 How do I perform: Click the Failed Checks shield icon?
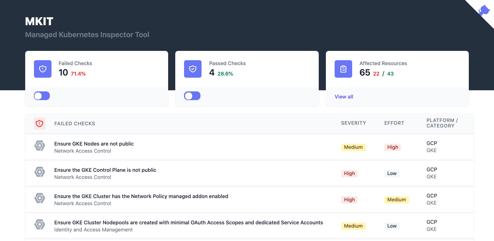[43, 69]
